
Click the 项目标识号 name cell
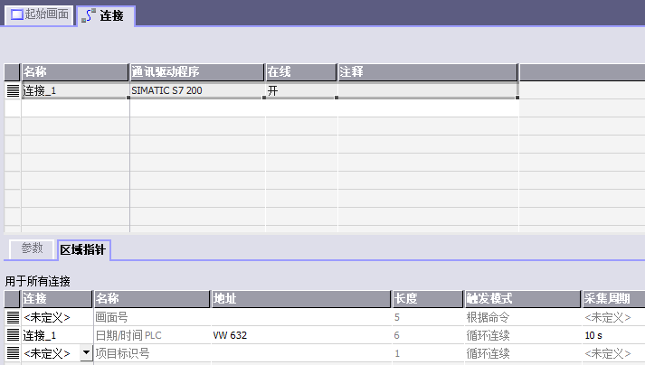(x=152, y=353)
